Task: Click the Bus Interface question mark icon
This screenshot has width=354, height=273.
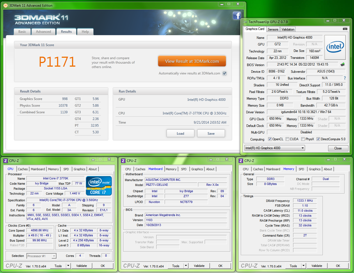Action: (x=345, y=78)
